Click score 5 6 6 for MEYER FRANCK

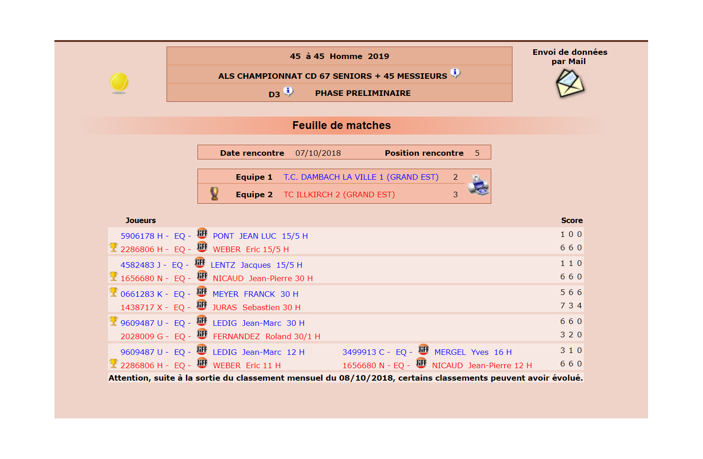click(571, 292)
